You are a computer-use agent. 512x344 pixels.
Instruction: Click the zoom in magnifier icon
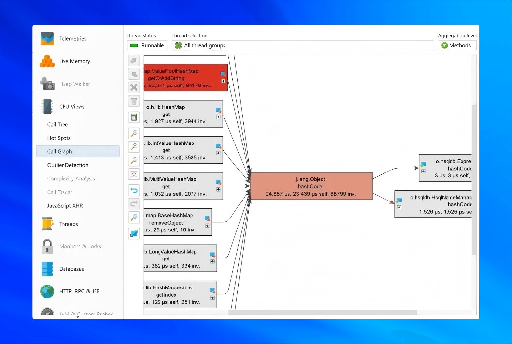pyautogui.click(x=134, y=133)
